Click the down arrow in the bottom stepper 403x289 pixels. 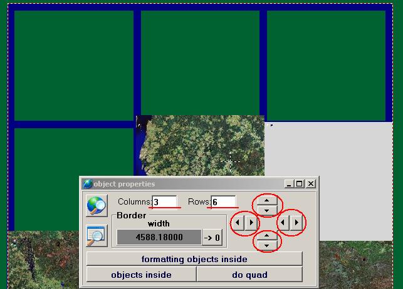267,246
